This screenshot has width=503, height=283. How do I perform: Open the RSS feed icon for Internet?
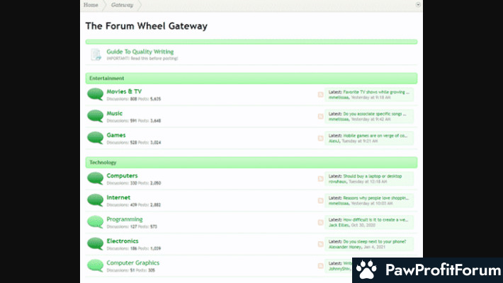click(x=321, y=200)
